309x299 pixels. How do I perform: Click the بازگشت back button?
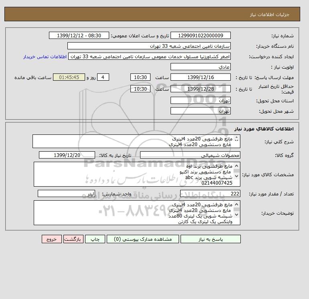[x=73, y=239]
